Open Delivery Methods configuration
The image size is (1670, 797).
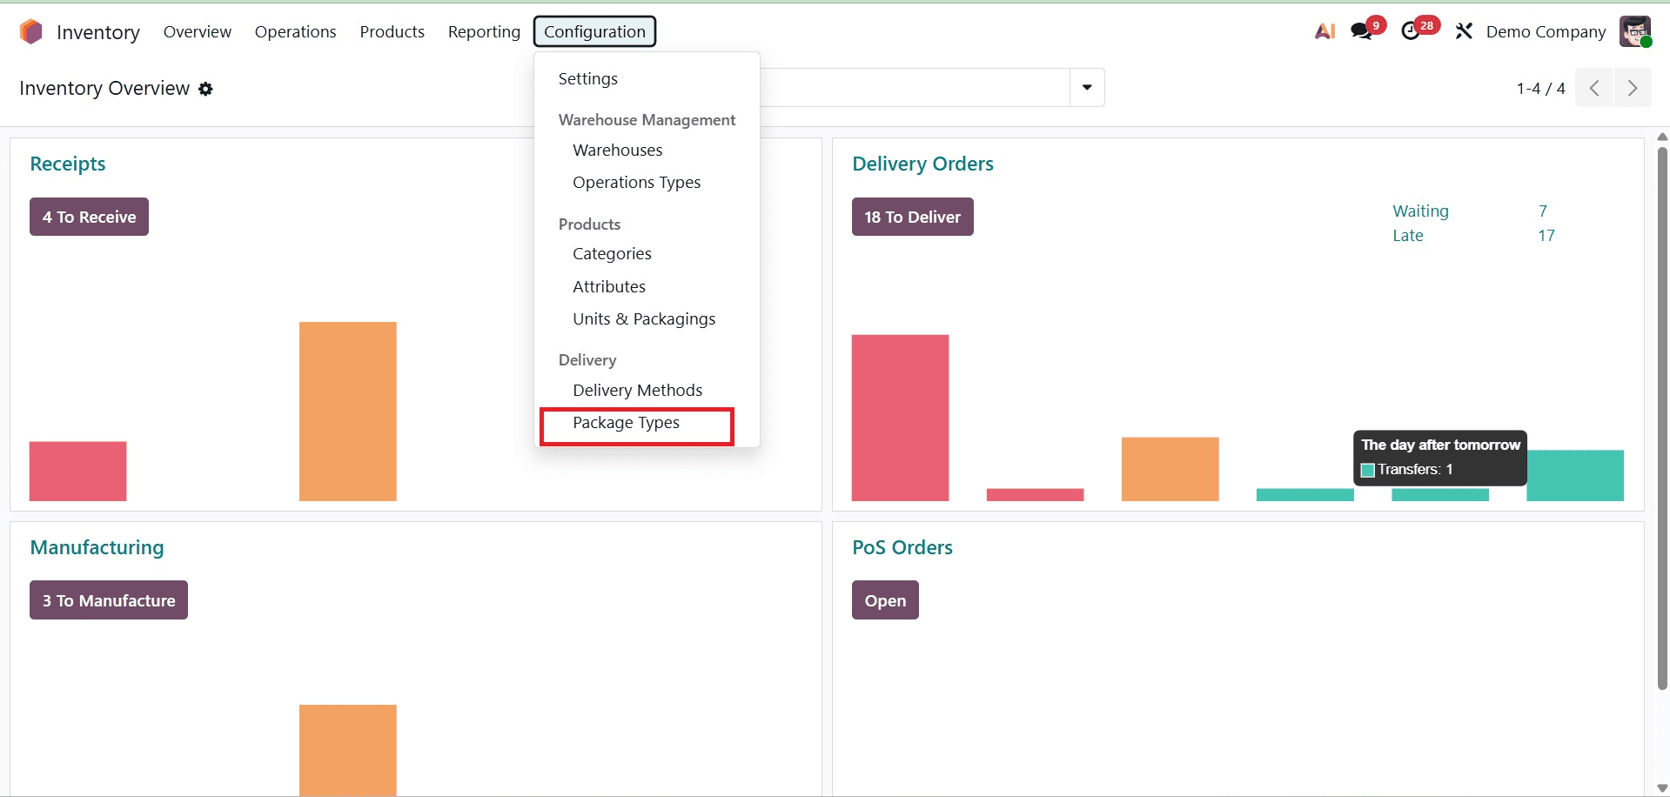(637, 390)
